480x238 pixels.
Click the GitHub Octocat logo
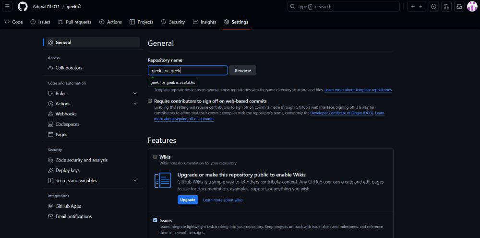(x=23, y=6)
